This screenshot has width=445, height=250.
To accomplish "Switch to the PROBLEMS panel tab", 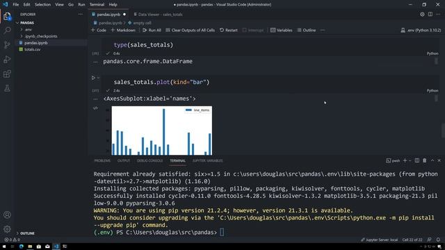I will 102,160.
